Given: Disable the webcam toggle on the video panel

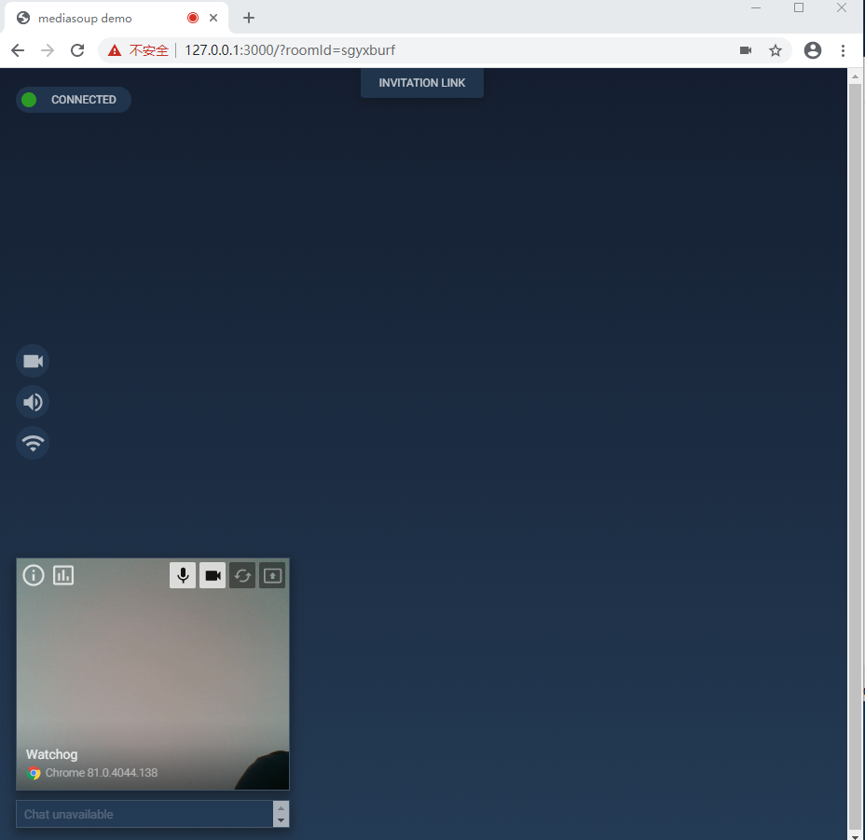Looking at the screenshot, I should tap(213, 575).
